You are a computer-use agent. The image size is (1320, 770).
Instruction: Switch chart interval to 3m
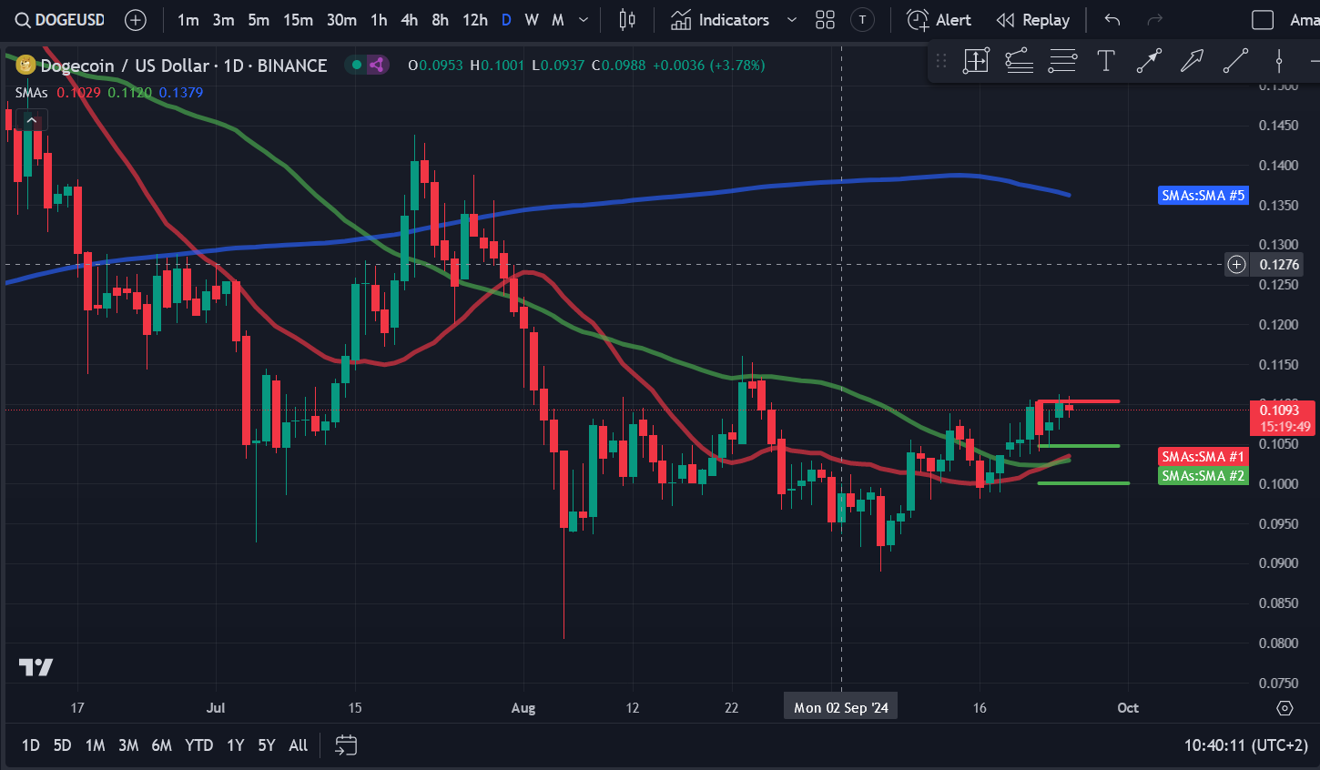(x=223, y=20)
